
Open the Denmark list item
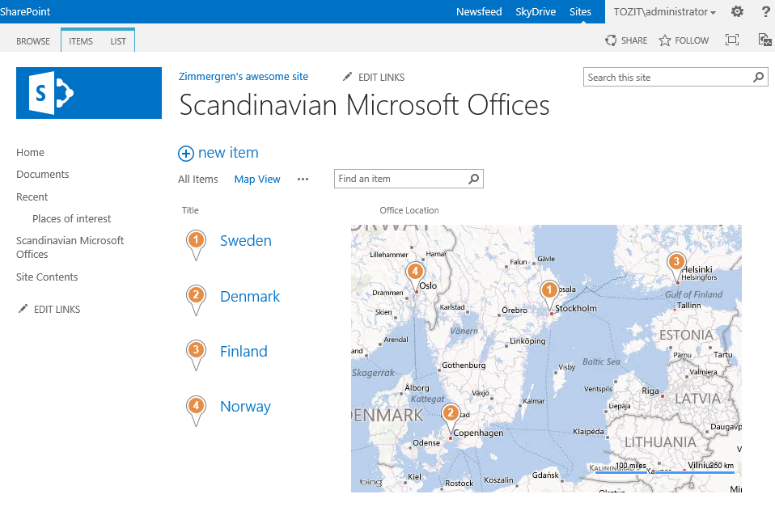[x=250, y=297]
